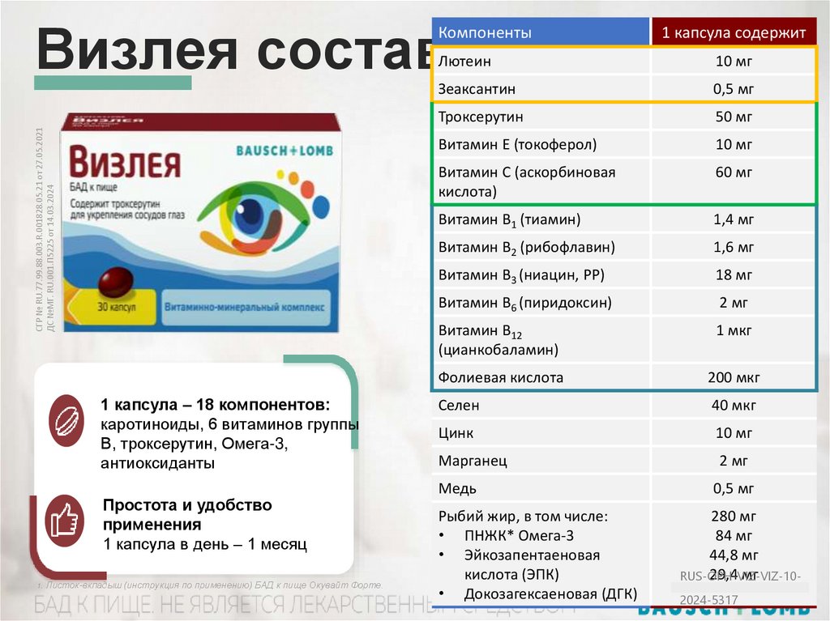Click the 'ПНЖК* Омега-3' bullet item

(x=519, y=536)
